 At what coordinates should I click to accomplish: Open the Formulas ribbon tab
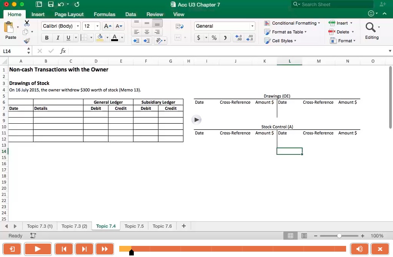tap(104, 14)
